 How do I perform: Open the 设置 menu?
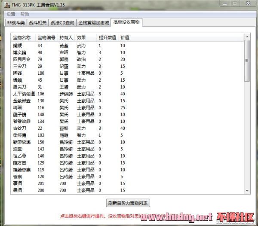[x=11, y=14]
